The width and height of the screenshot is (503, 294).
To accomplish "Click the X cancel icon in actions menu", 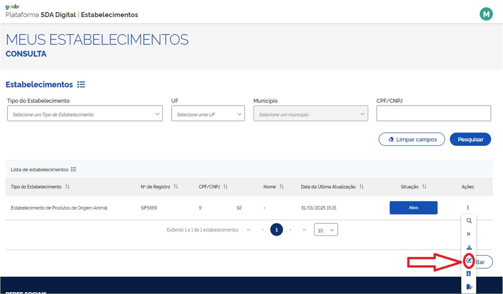I will [468, 234].
